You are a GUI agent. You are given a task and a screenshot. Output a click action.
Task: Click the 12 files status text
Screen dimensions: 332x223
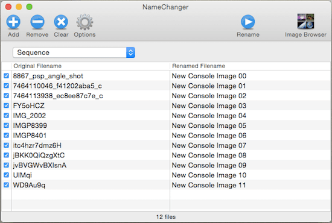pos(166,217)
